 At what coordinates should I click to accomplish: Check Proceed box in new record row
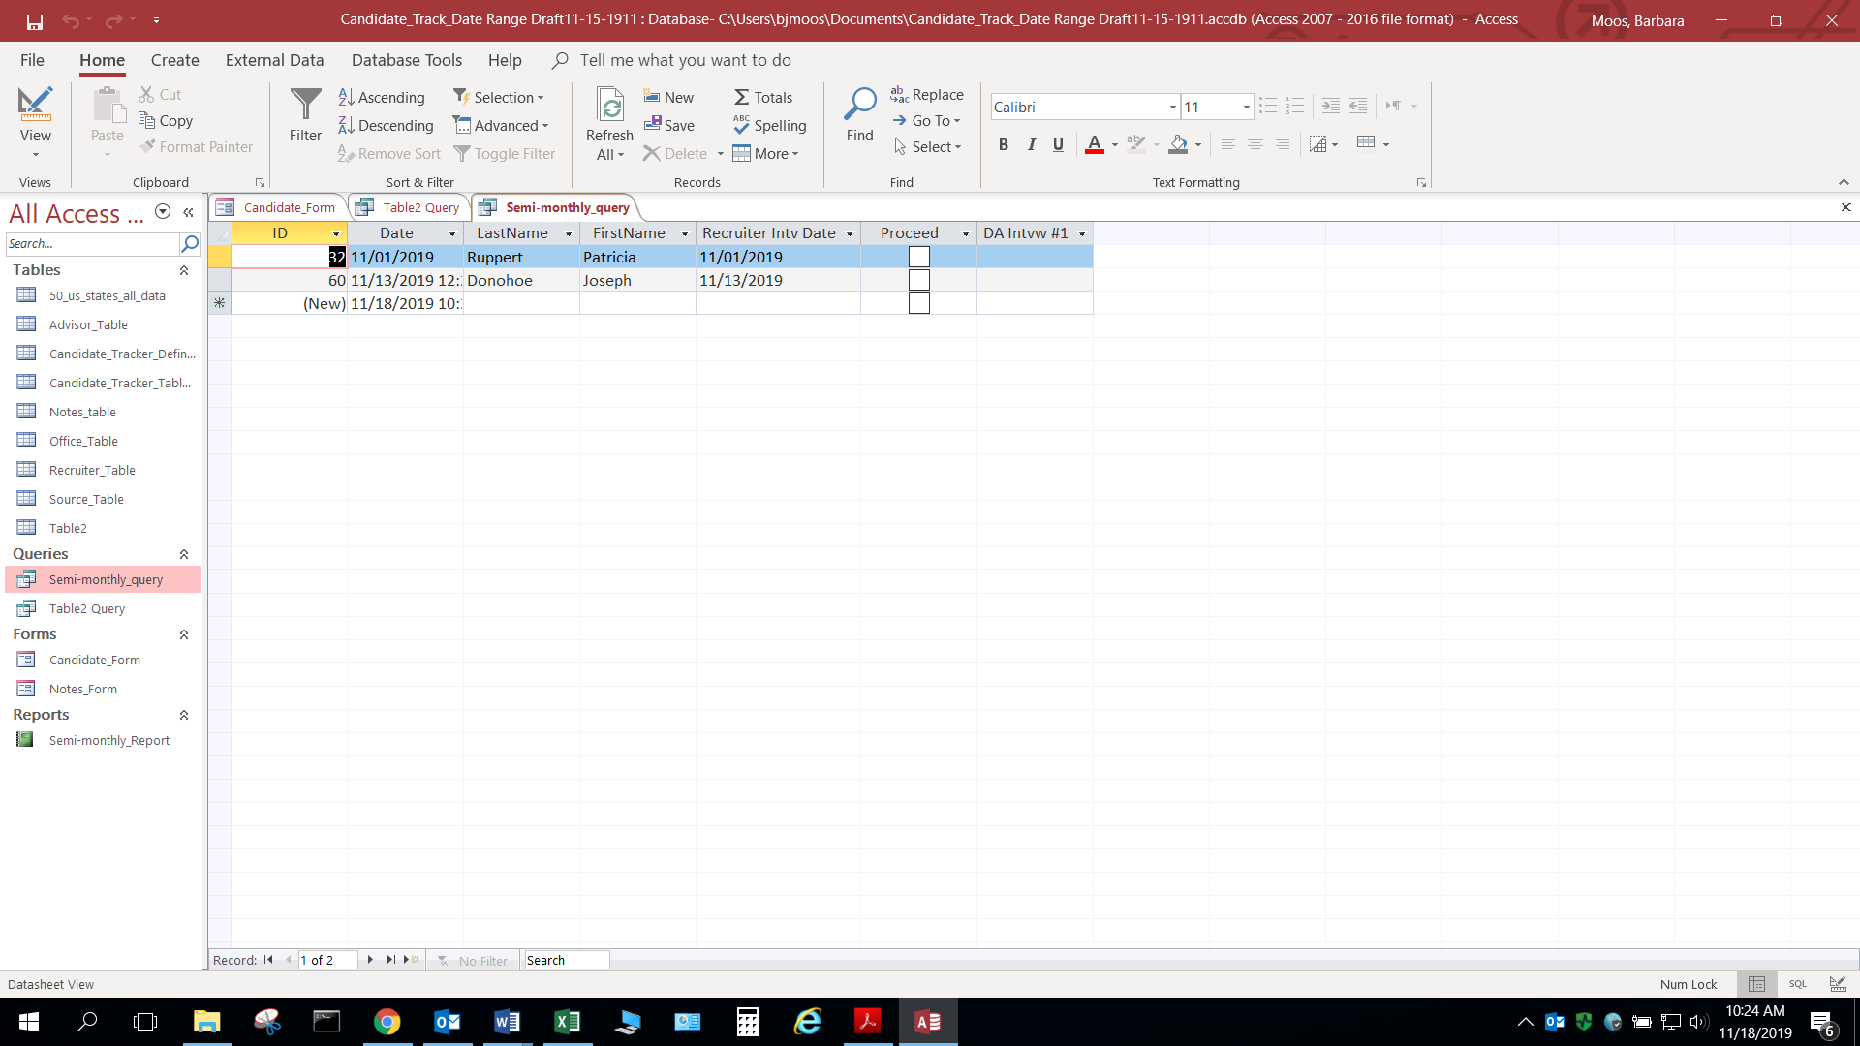coord(918,303)
